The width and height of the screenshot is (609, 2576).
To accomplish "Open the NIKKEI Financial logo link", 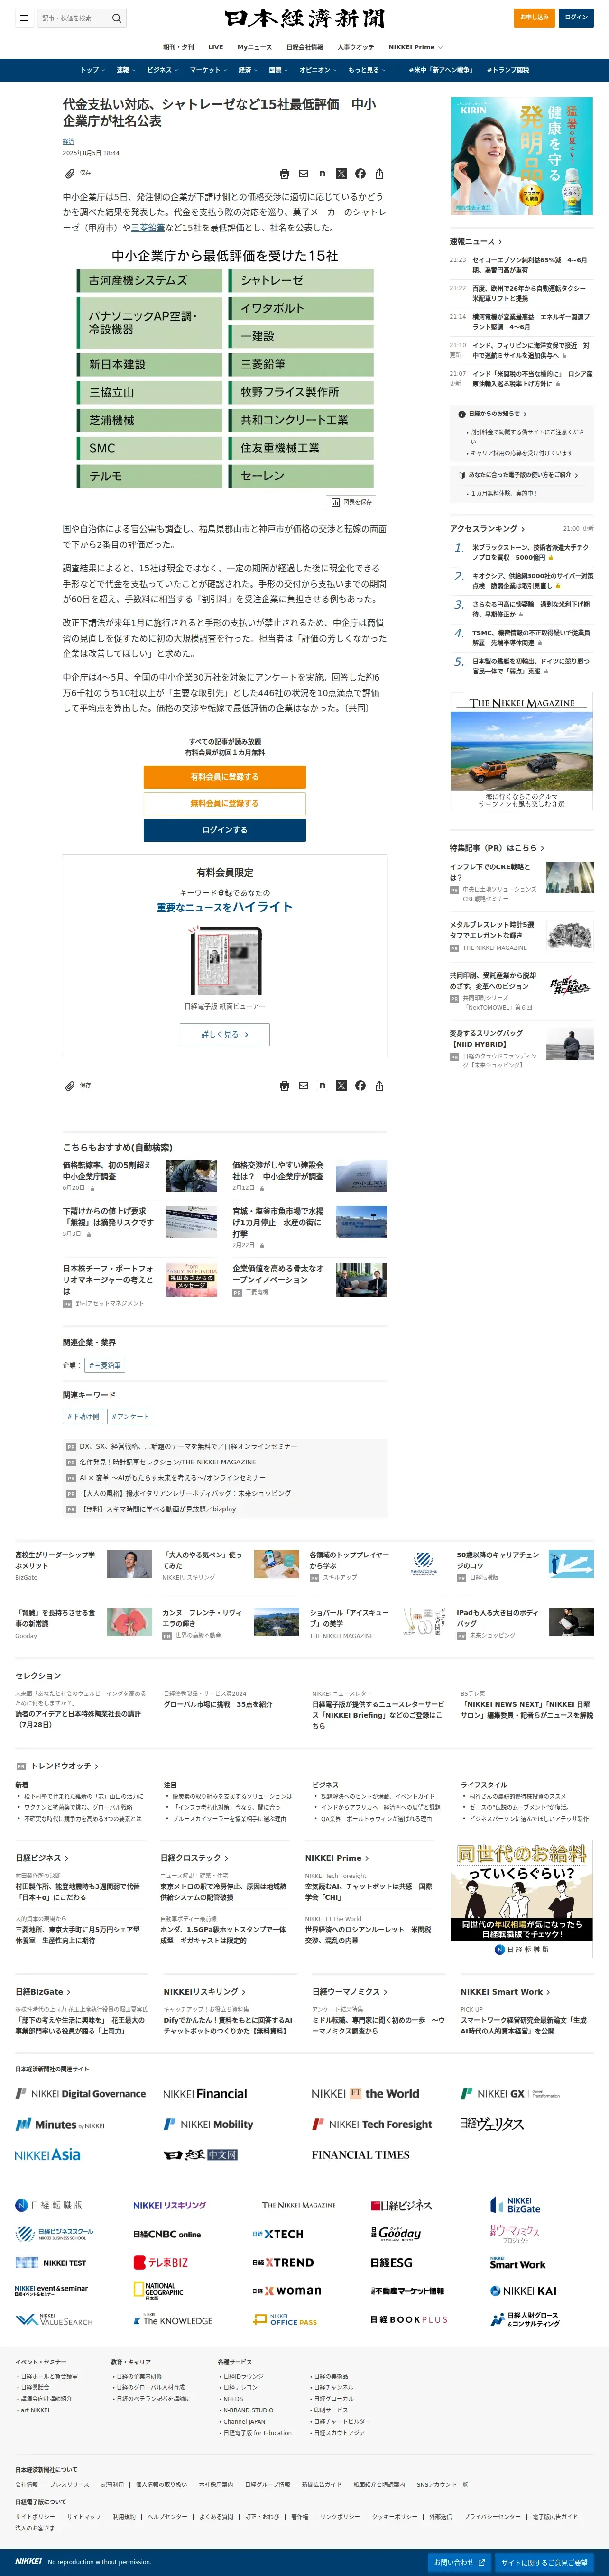I will coord(205,2093).
